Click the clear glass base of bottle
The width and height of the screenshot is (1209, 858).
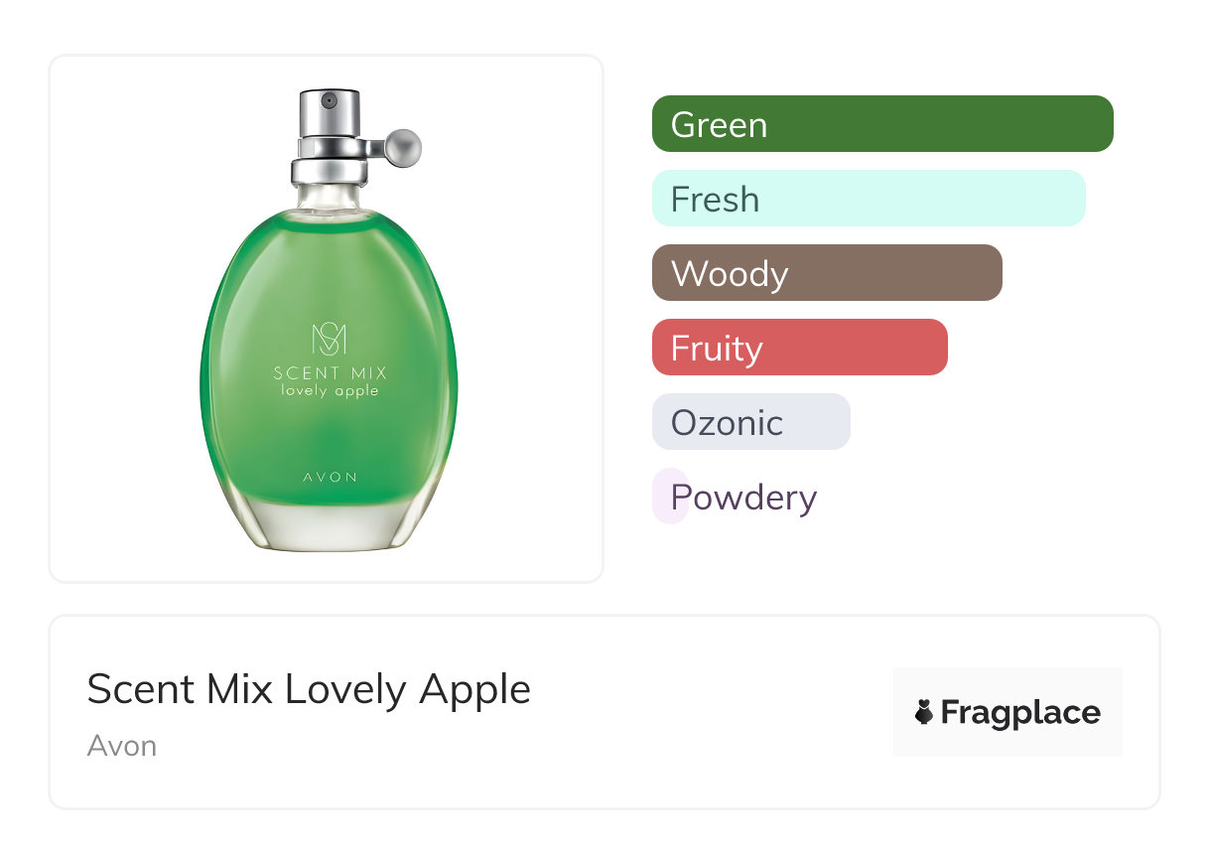(x=329, y=524)
